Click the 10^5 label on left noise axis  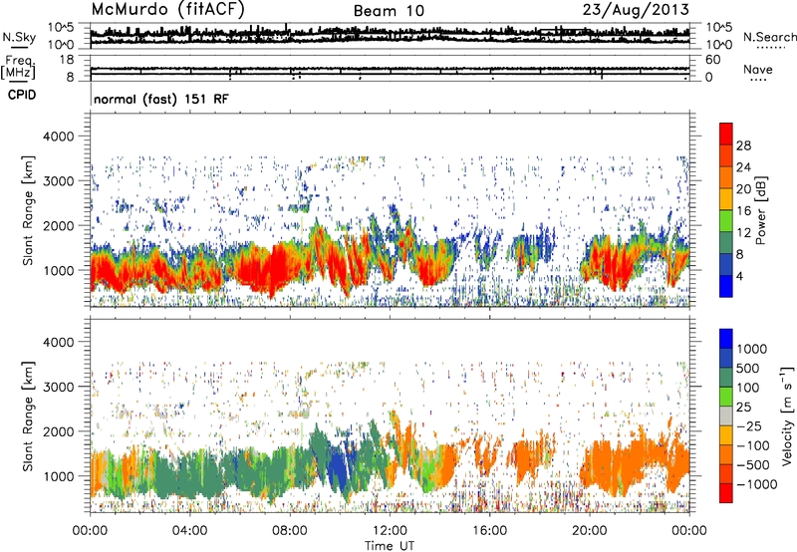tap(61, 27)
